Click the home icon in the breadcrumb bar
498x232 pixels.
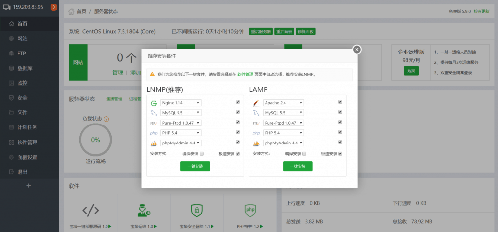click(71, 12)
